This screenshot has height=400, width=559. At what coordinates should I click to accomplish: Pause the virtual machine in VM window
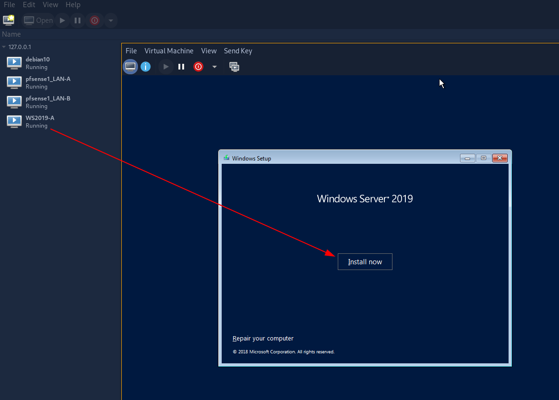(181, 67)
